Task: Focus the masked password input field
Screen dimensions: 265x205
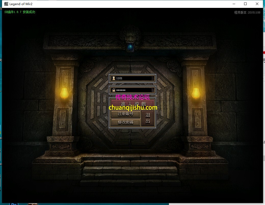Action: pyautogui.click(x=134, y=90)
